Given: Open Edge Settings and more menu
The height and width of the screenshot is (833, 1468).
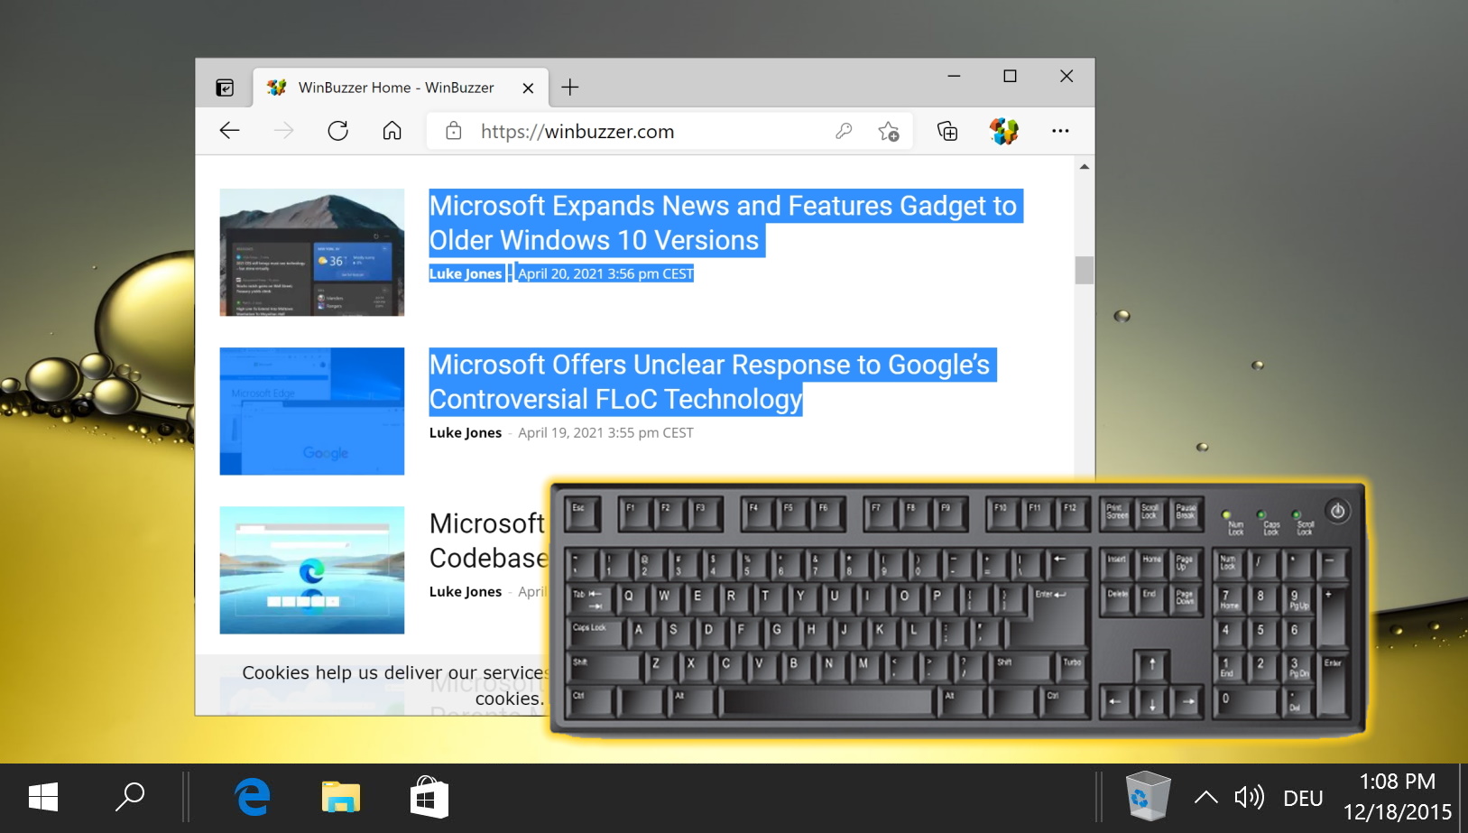Looking at the screenshot, I should 1060,131.
